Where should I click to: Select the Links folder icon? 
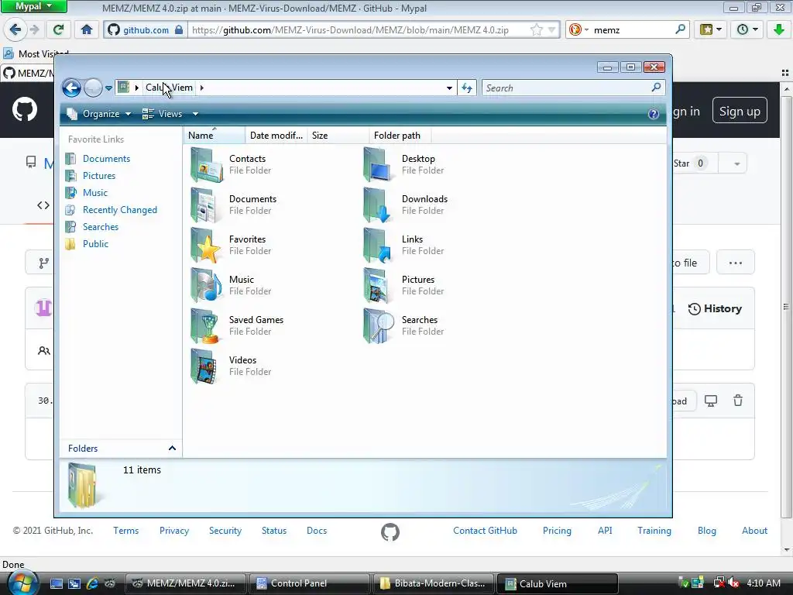click(x=378, y=246)
